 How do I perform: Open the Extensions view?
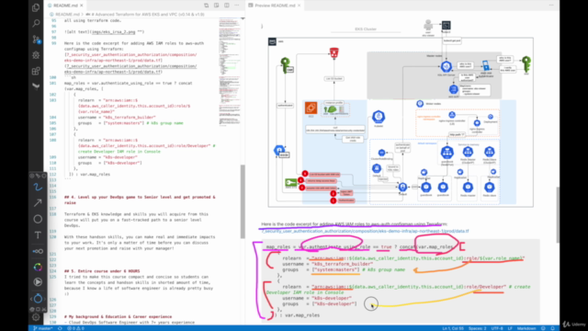36,71
